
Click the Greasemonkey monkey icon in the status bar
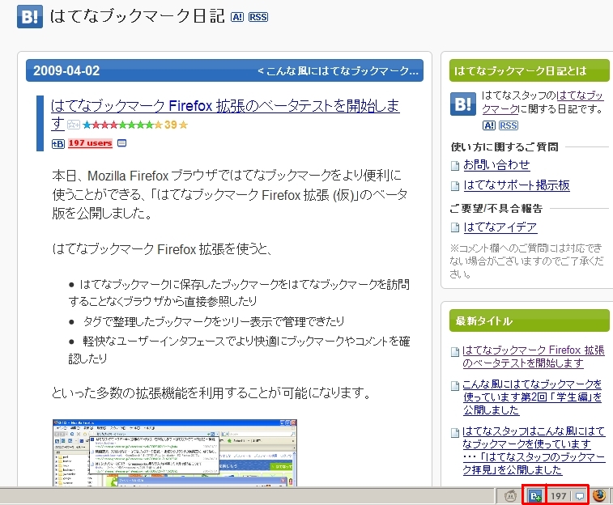[511, 496]
